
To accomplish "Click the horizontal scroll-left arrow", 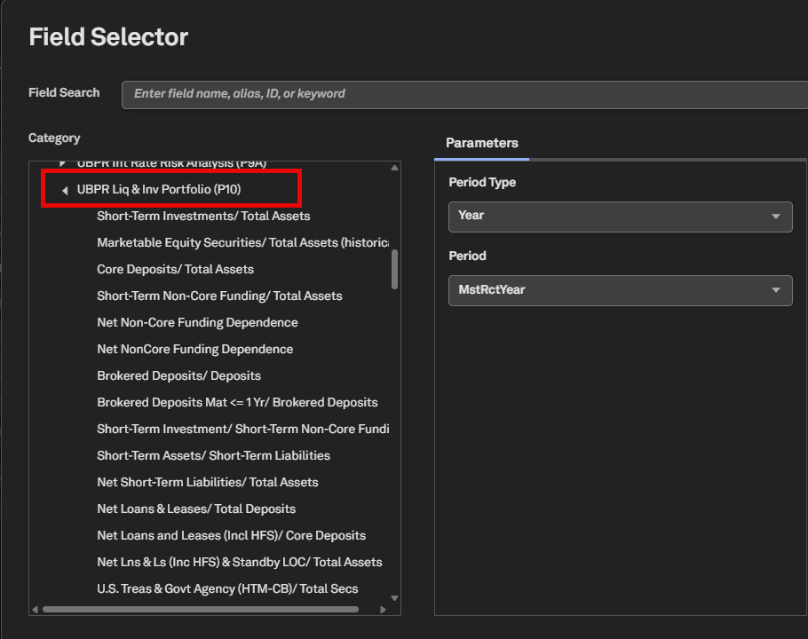I will [x=35, y=610].
